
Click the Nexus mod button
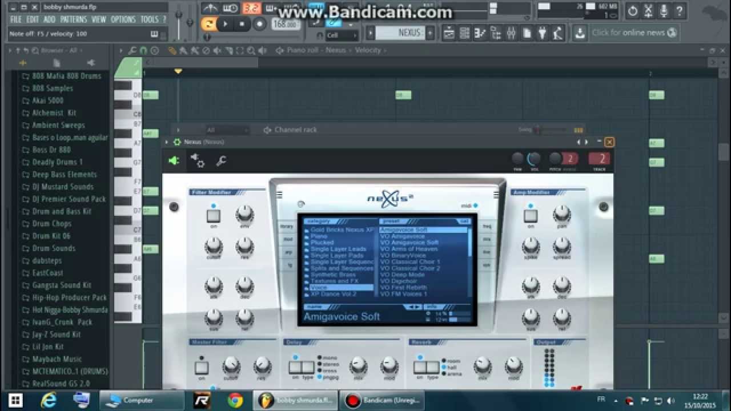click(x=288, y=239)
